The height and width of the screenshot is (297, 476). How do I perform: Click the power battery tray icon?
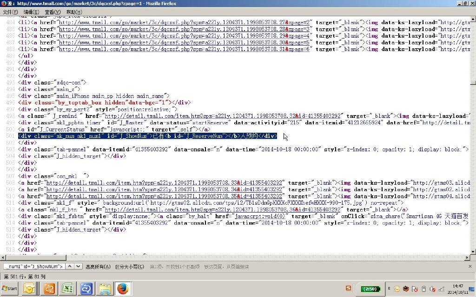click(424, 289)
